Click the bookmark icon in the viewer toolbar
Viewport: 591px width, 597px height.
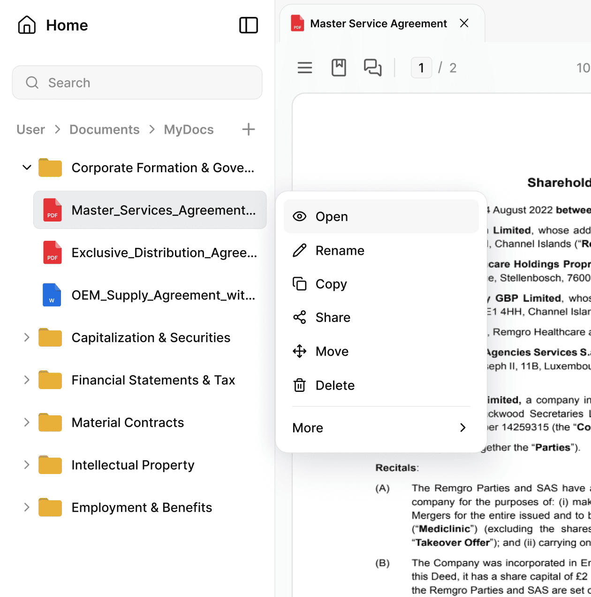coord(339,68)
